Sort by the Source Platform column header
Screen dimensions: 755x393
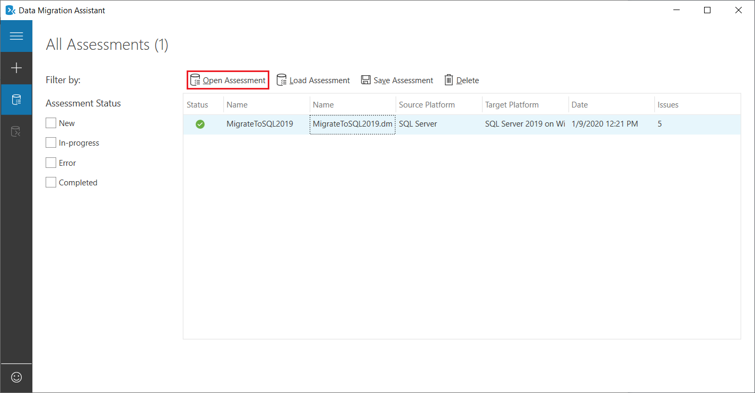[439, 104]
